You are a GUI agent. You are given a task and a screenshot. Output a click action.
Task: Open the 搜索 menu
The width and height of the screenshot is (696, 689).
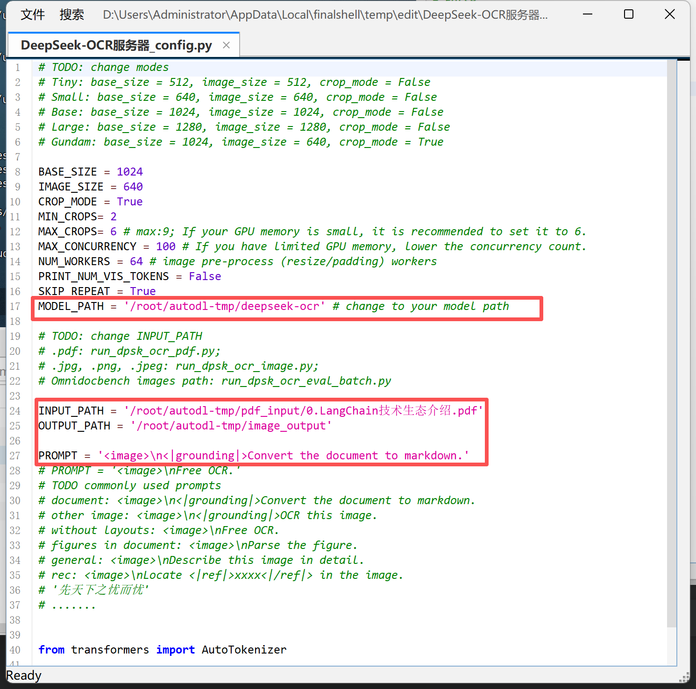click(x=71, y=15)
